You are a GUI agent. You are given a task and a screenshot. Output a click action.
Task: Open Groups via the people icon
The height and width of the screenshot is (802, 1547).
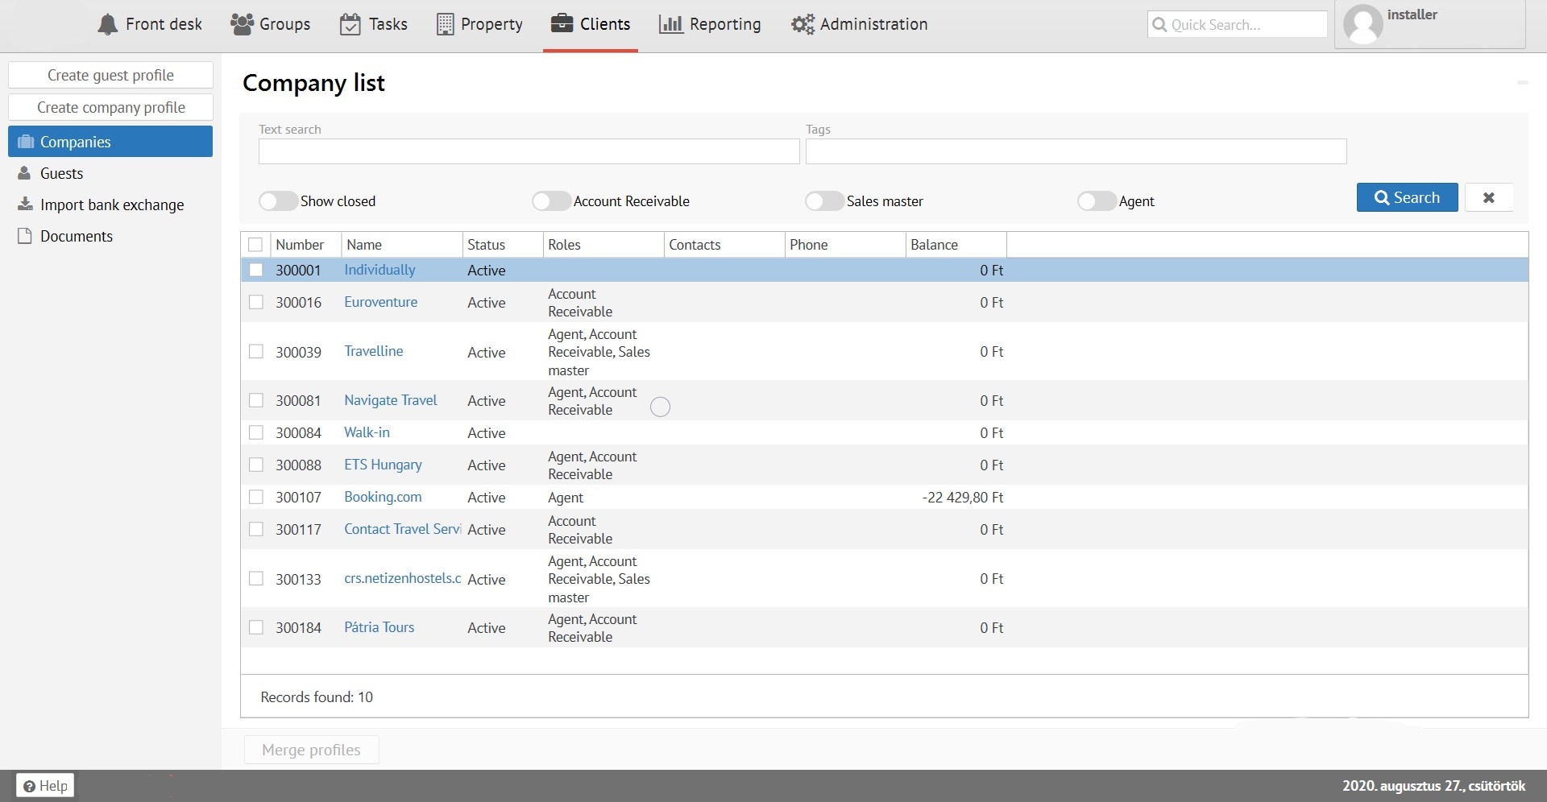click(x=242, y=25)
